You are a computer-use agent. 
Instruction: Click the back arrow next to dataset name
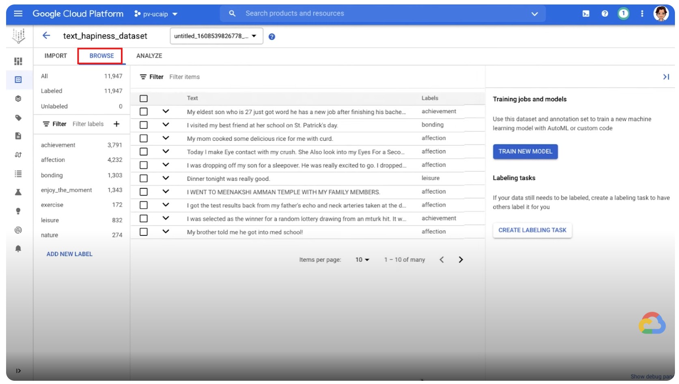(x=46, y=36)
